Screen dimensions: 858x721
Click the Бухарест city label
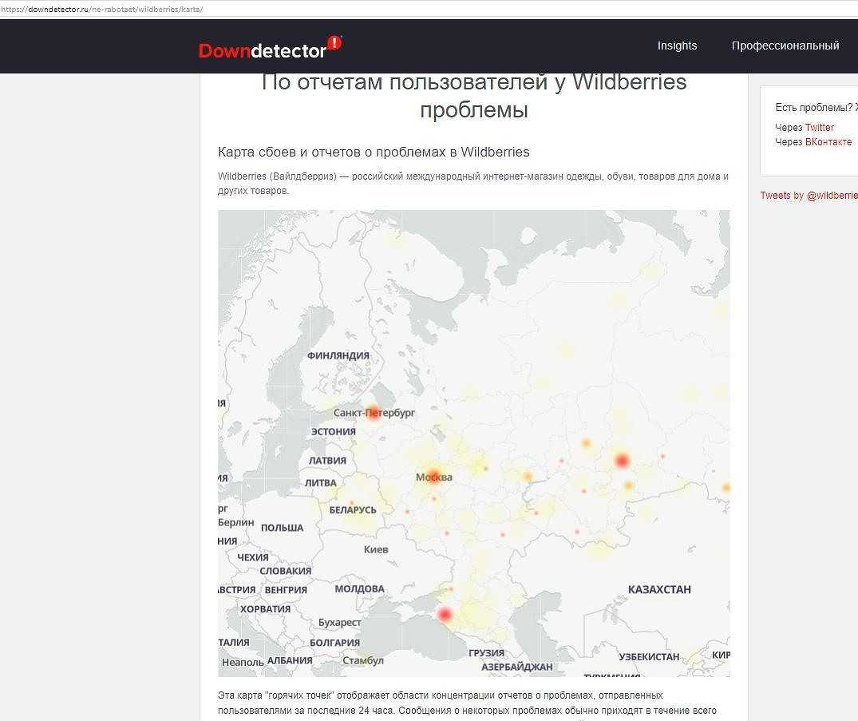(x=340, y=623)
